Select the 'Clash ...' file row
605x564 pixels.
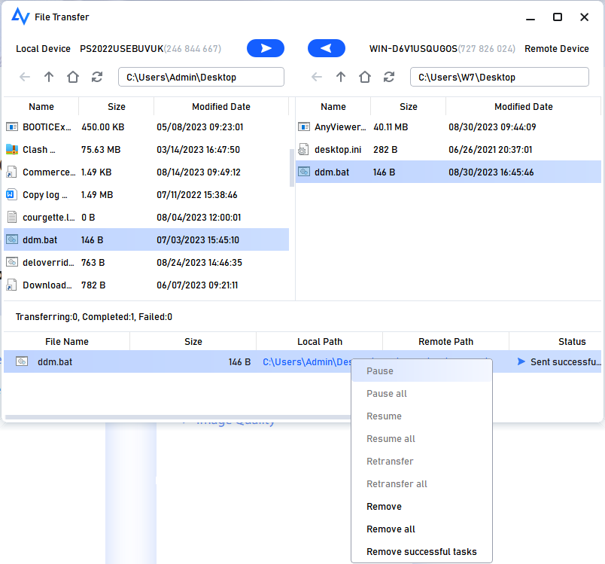click(x=146, y=149)
